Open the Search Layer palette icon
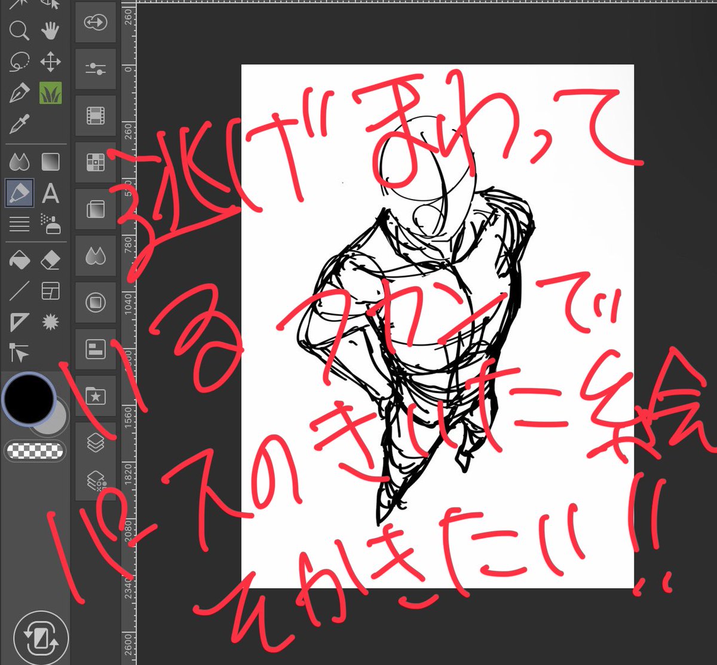 click(x=96, y=480)
